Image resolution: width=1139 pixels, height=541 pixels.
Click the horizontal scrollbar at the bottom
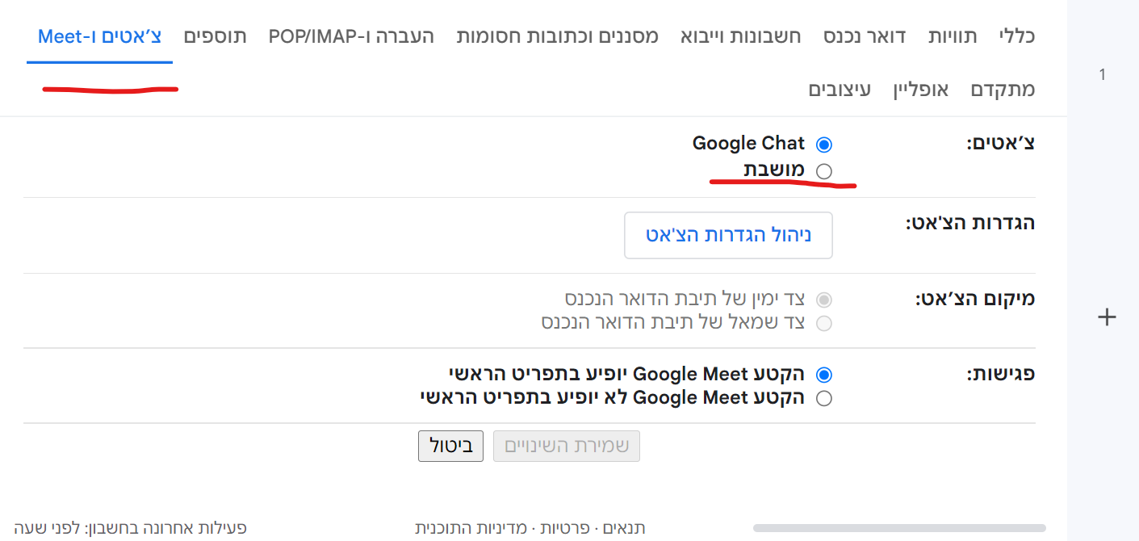click(898, 528)
